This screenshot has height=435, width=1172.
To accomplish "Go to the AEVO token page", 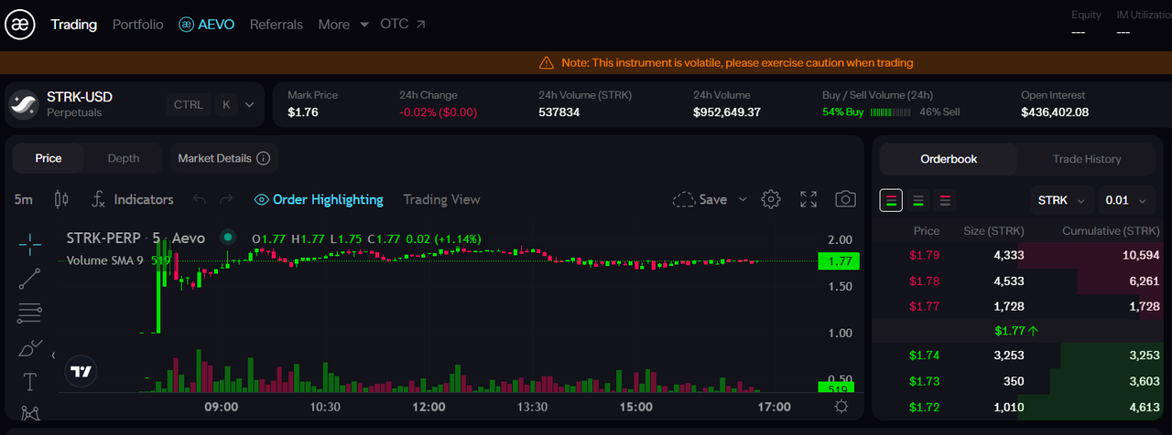I will point(207,25).
